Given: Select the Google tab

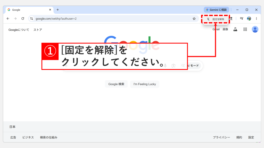Looking at the screenshot, I should point(29,10).
